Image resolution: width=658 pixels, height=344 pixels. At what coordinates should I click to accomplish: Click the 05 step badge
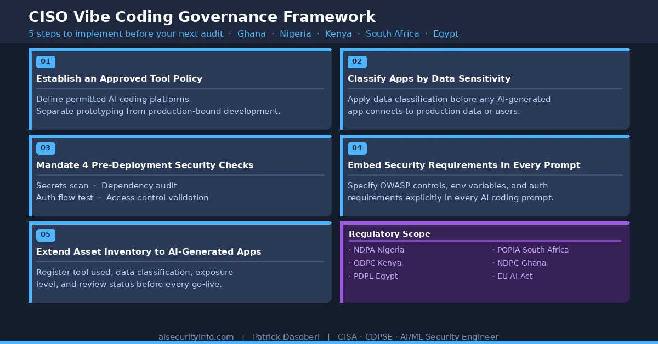(46, 235)
